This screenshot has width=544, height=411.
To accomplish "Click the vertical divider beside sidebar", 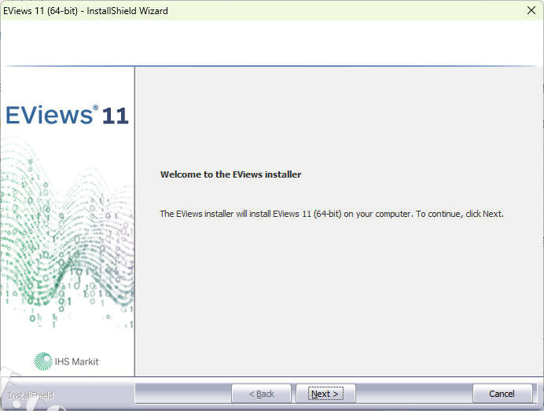I will pyautogui.click(x=134, y=220).
